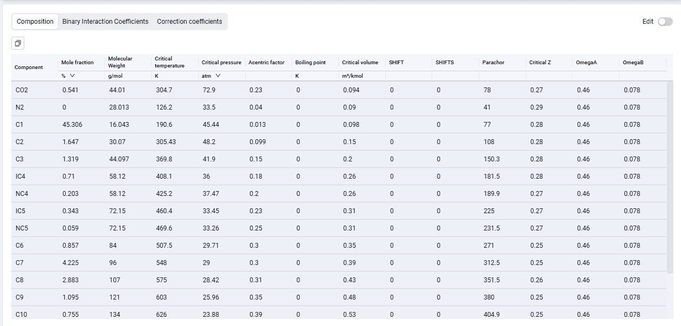The height and width of the screenshot is (326, 681).
Task: Select the SHIFT column header
Action: 396,63
